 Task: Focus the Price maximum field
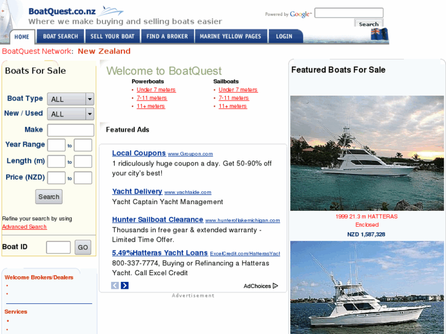click(83, 178)
